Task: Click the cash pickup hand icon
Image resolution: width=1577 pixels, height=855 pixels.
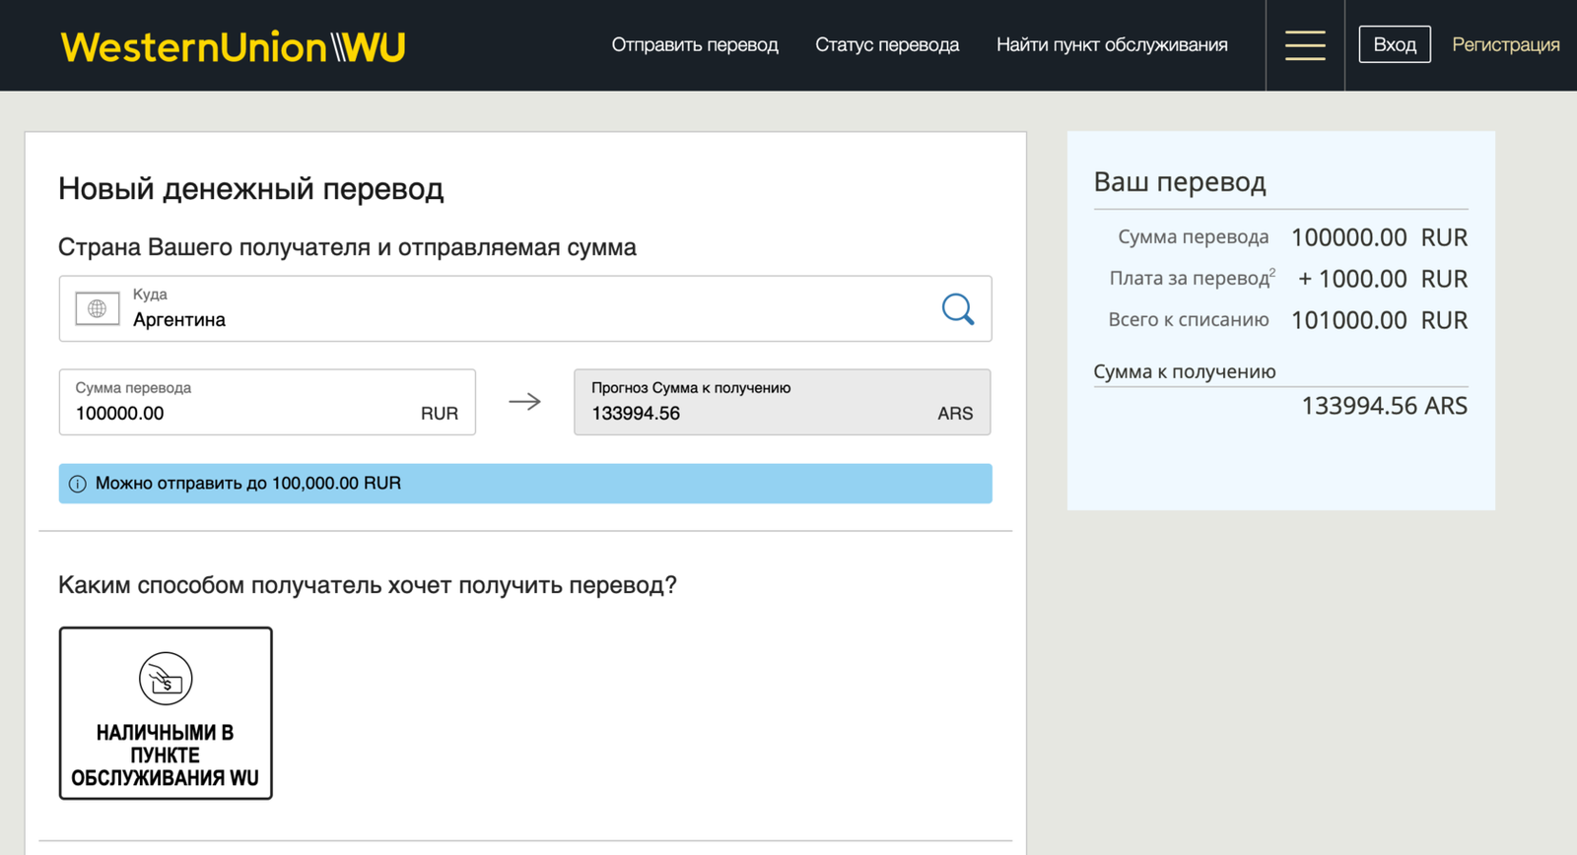Action: tap(166, 679)
